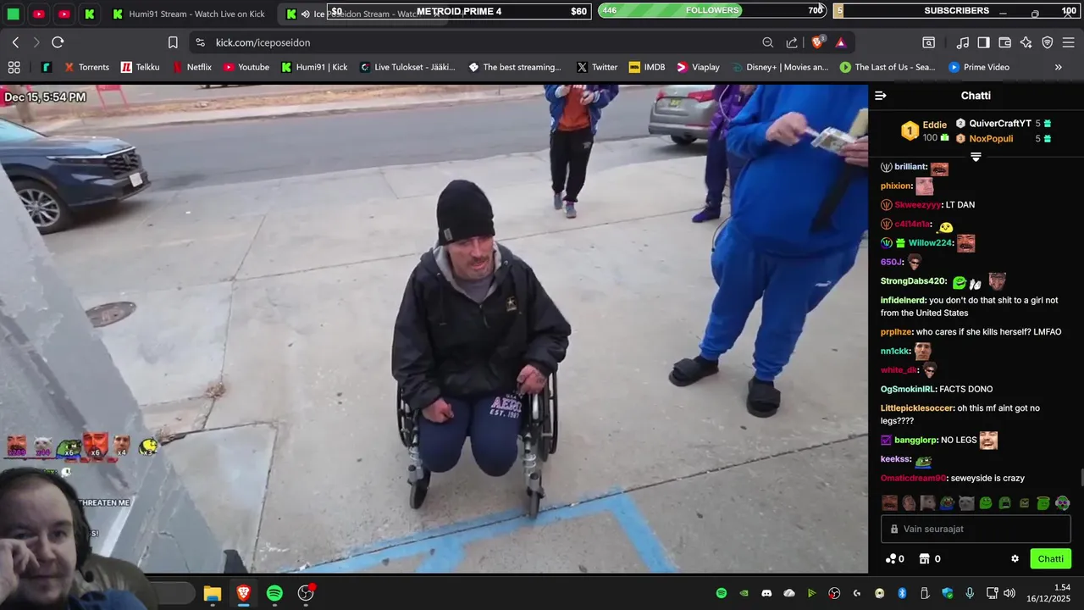Viewport: 1084px width, 610px height.
Task: Bookmark this page with bookmark icon
Action: pos(173,42)
